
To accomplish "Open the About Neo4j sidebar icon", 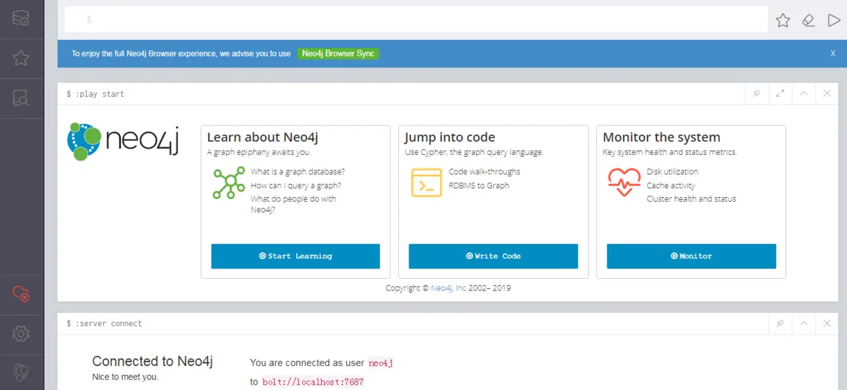I will (21, 372).
